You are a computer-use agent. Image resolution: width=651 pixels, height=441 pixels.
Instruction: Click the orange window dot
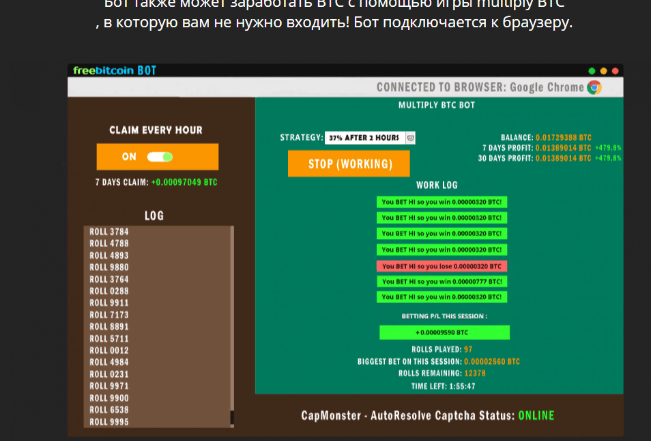pos(603,71)
